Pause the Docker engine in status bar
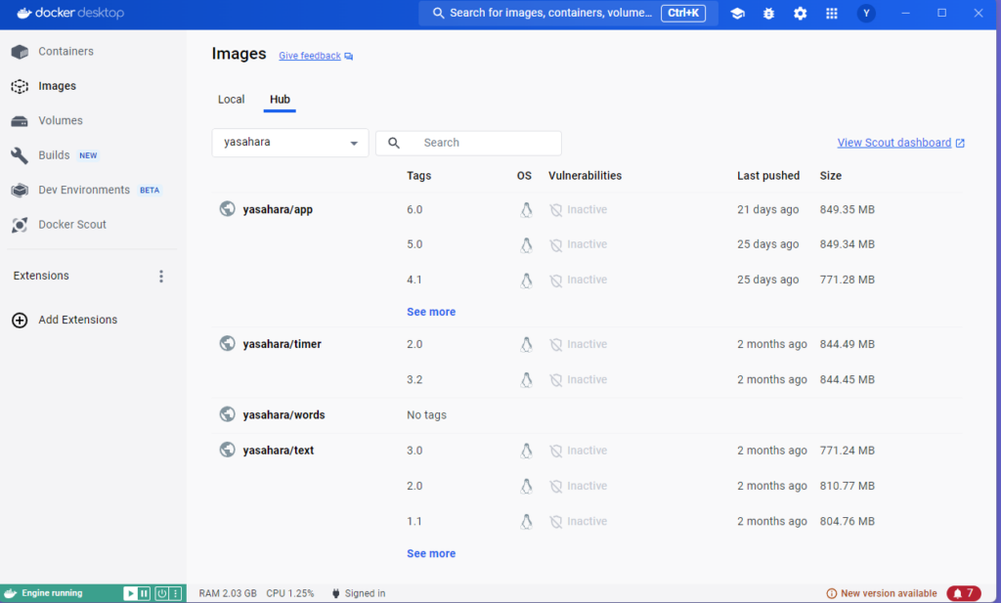 (x=145, y=593)
